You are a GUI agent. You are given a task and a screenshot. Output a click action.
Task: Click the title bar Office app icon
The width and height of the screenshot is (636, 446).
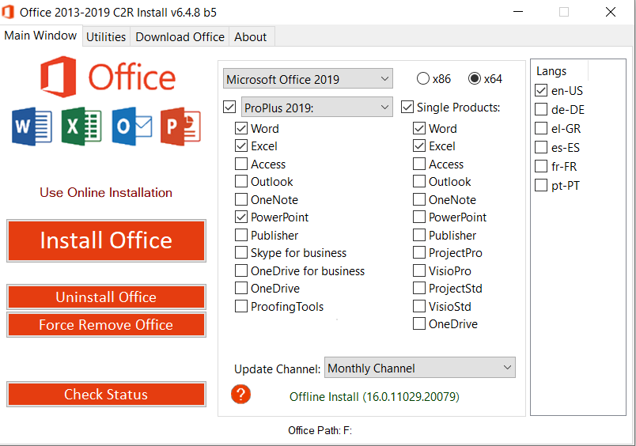point(8,12)
